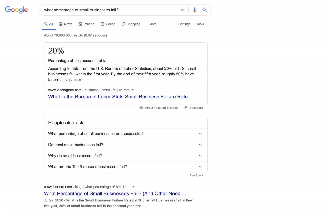Go to the Shopping results tab
The image size is (330, 212).
click(x=131, y=24)
